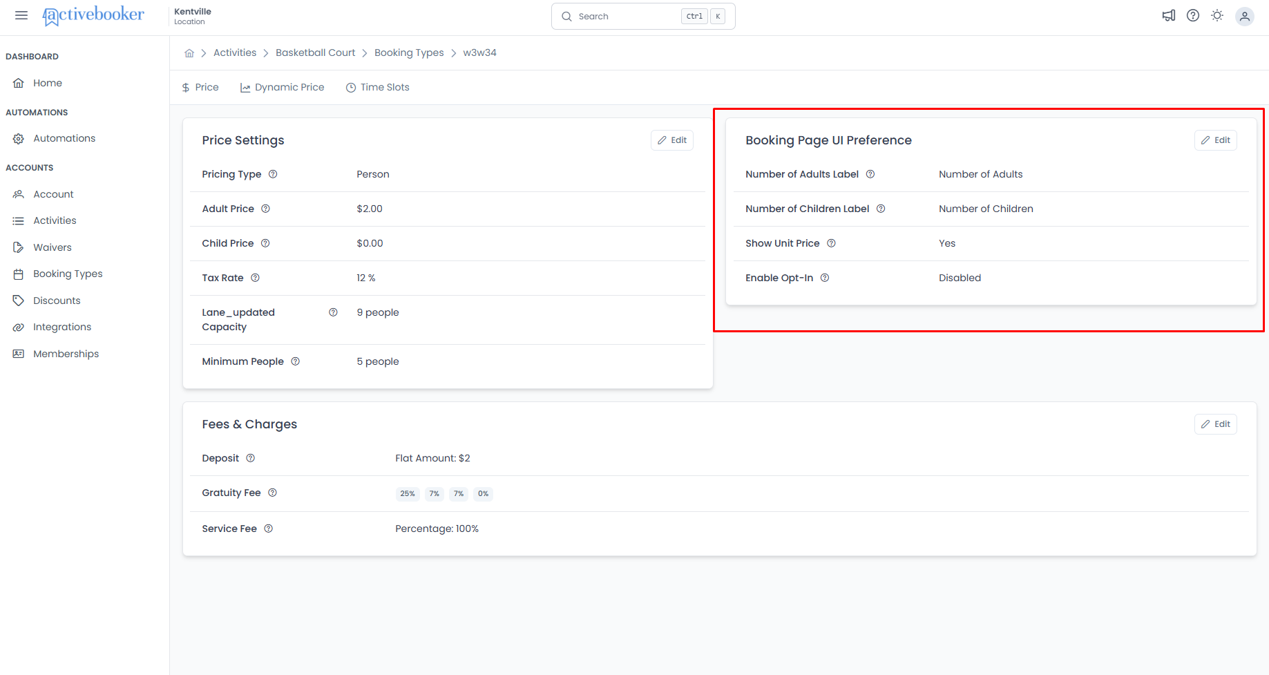Click the Disabled opt-in value
1269x675 pixels.
[x=960, y=278]
